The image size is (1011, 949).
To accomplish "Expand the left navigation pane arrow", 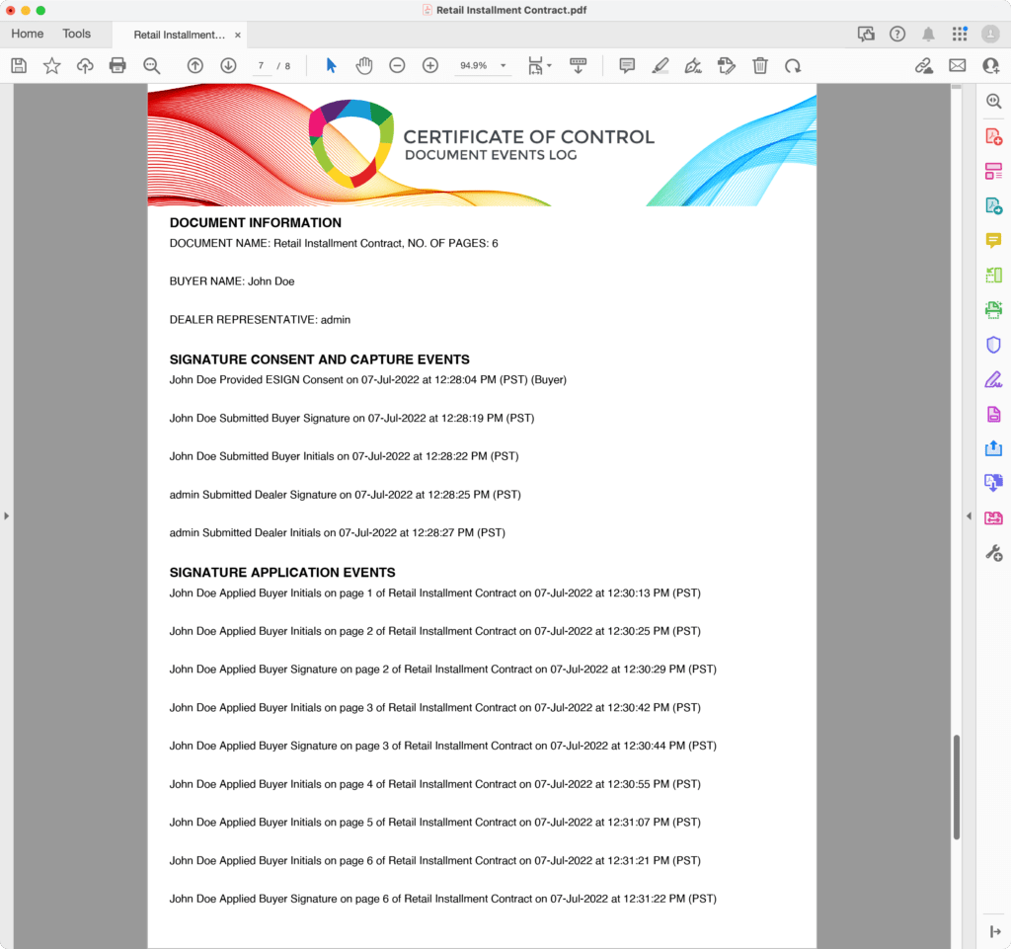I will coord(6,515).
